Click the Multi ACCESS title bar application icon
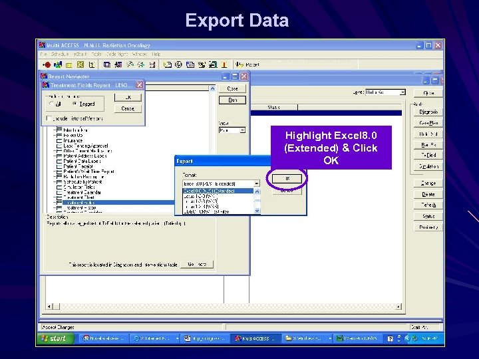The height and width of the screenshot is (359, 479). coord(42,45)
